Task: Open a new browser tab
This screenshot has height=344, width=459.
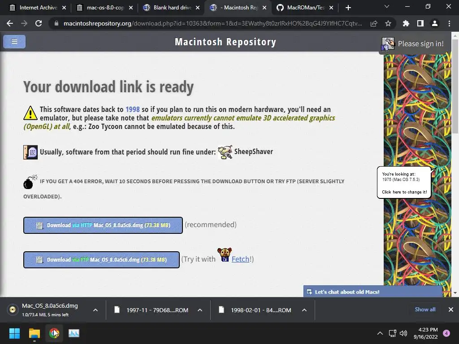Action: (x=348, y=8)
